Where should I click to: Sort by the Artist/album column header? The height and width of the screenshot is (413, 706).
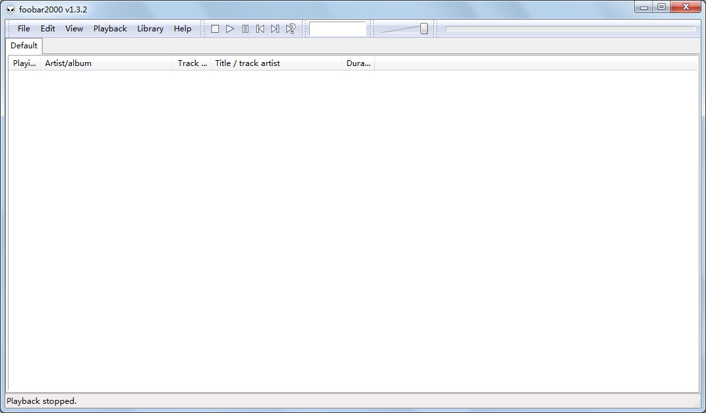click(107, 63)
